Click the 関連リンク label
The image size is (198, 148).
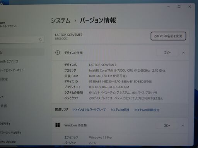click(61, 109)
